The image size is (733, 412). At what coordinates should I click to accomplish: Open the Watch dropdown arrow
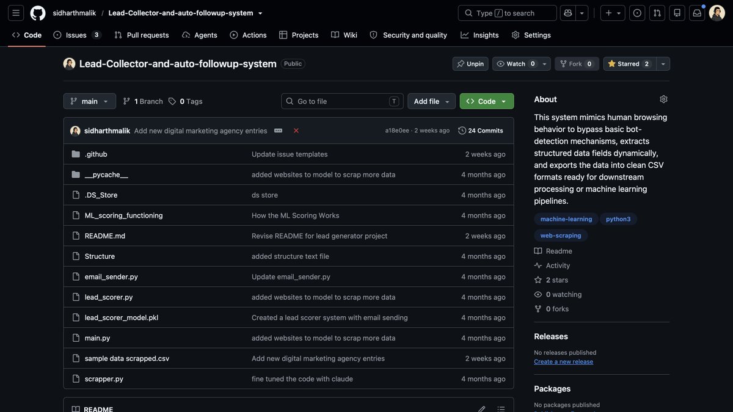coord(544,63)
